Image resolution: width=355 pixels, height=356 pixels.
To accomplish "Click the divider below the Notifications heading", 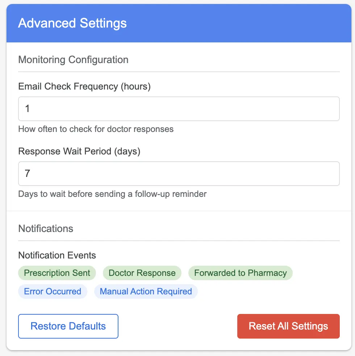I will 179,241.
